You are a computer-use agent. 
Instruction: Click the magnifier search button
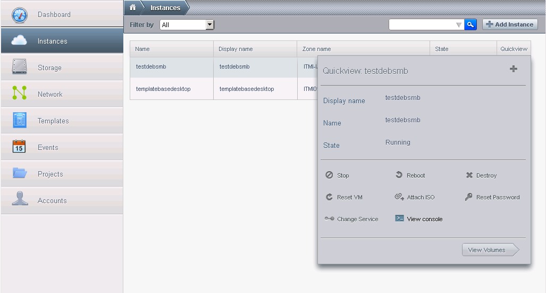click(x=471, y=24)
